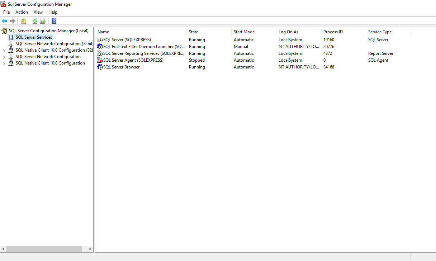This screenshot has width=436, height=261.
Task: Open the Help menu
Action: point(53,12)
